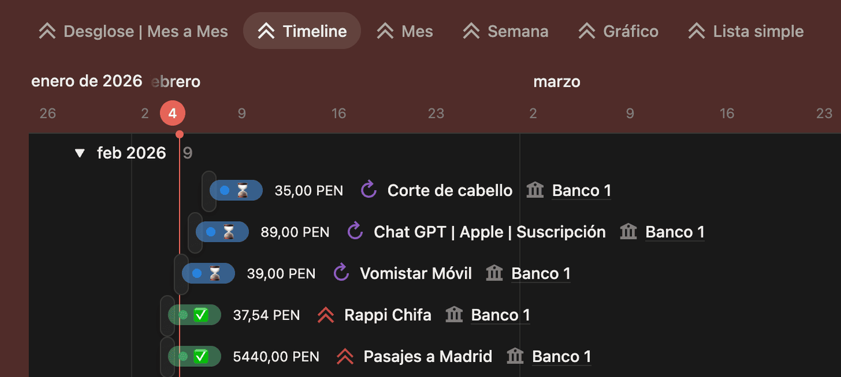This screenshot has height=377, width=841.
Task: Click the hourglass pill of Chat GPT subscription
Action: 222,232
